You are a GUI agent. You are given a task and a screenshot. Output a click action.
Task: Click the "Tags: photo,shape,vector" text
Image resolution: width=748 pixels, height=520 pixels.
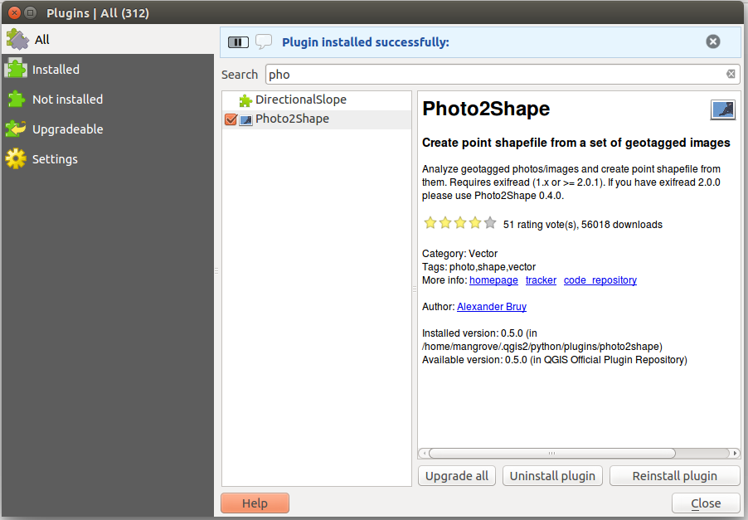[479, 267]
